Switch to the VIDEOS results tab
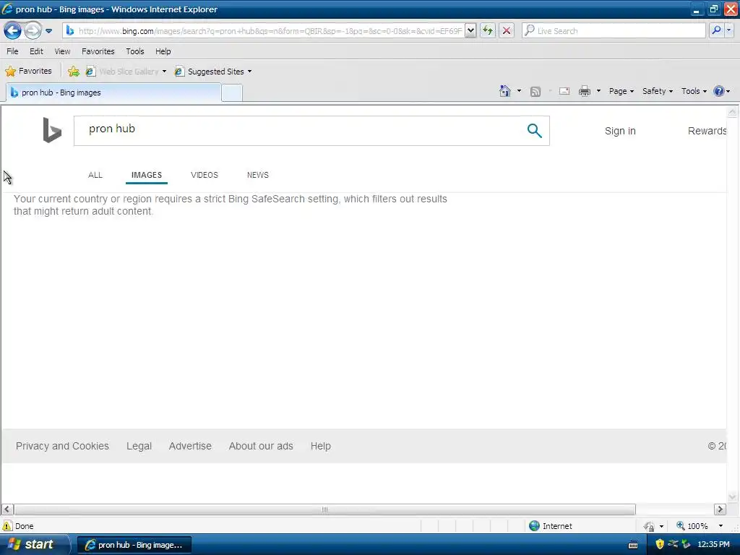Image resolution: width=740 pixels, height=555 pixels. (x=205, y=175)
